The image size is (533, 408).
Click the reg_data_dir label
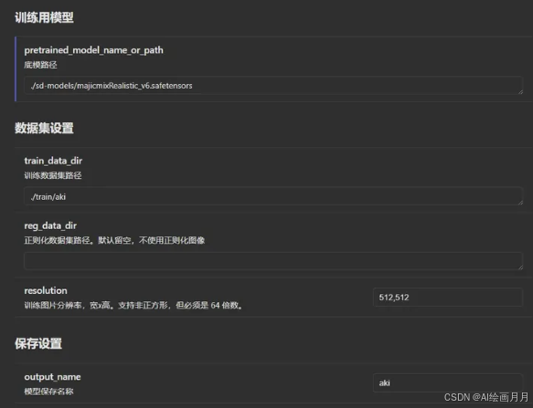coord(50,225)
